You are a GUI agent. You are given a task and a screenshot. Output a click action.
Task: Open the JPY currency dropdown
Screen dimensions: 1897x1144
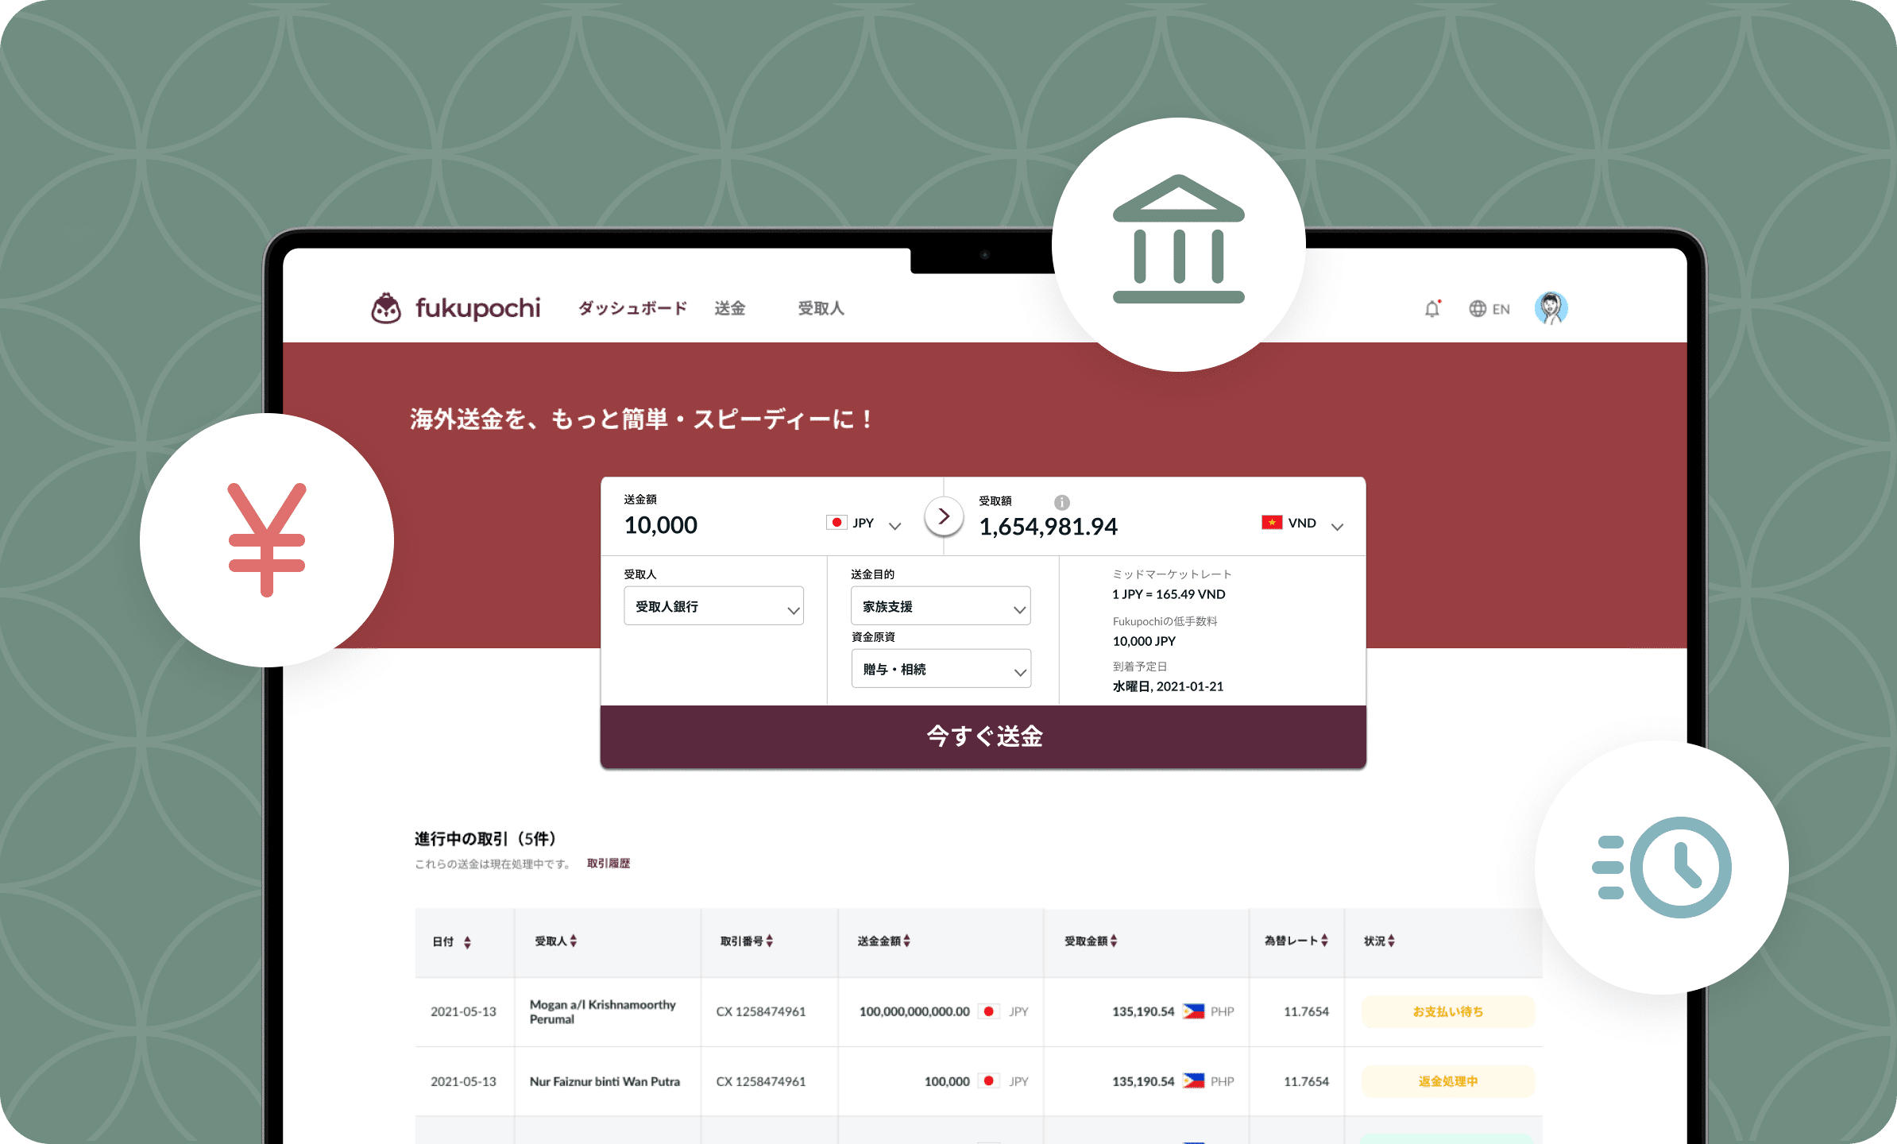point(864,524)
